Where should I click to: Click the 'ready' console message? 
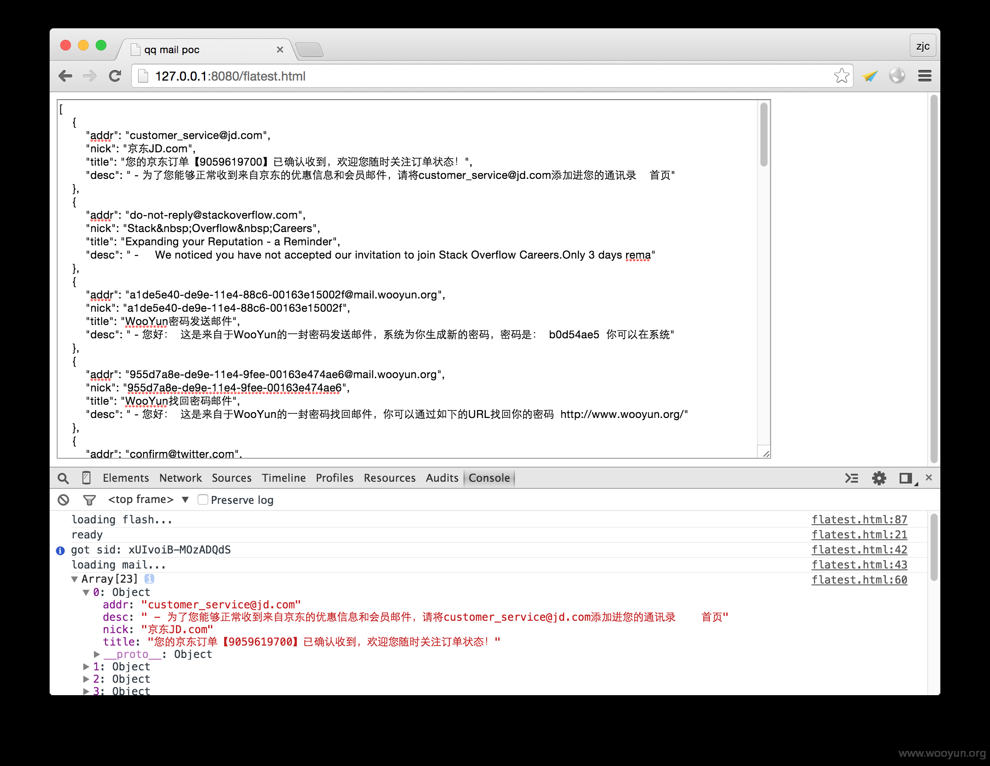[x=87, y=534]
